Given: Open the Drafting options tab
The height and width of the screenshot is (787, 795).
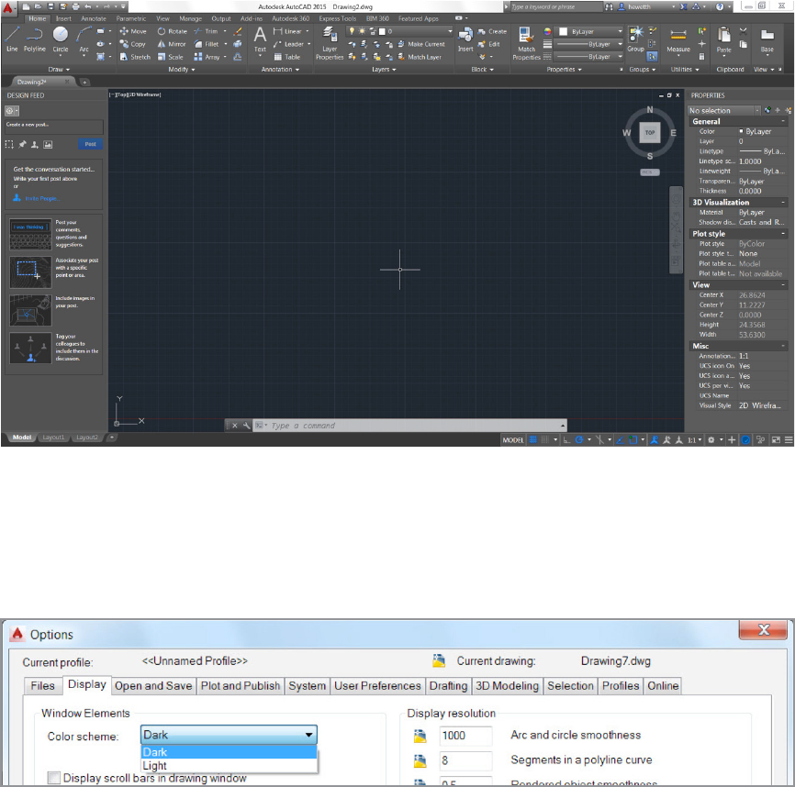Looking at the screenshot, I should coord(448,686).
